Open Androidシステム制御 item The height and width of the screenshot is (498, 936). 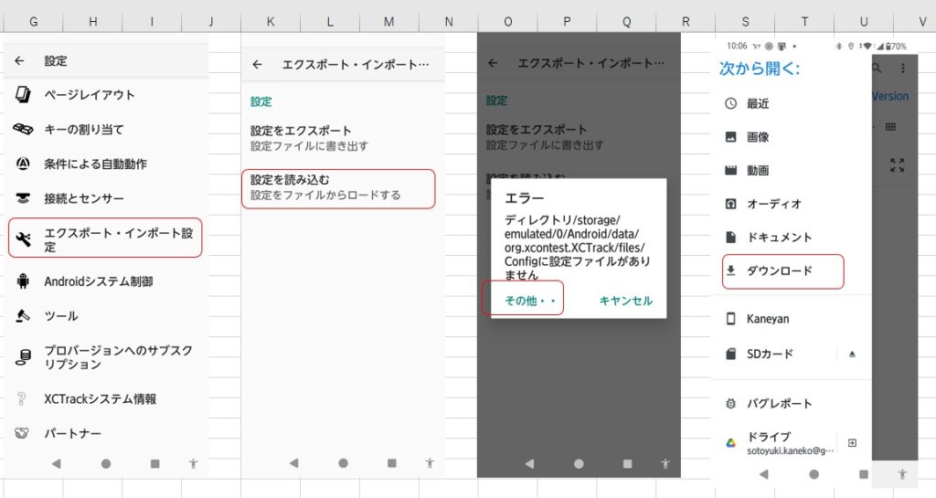(x=98, y=281)
